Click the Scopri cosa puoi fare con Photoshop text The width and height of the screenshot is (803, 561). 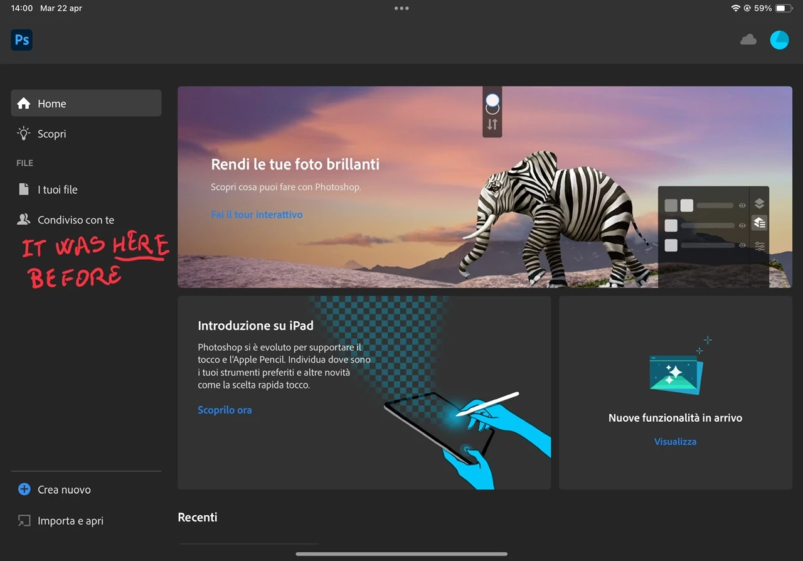285,187
